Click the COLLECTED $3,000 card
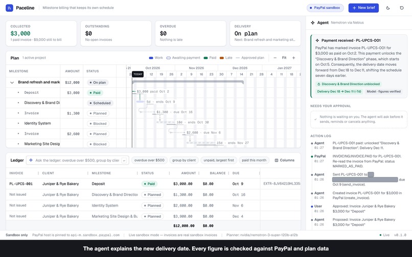This screenshot has width=412, height=257. (41, 33)
